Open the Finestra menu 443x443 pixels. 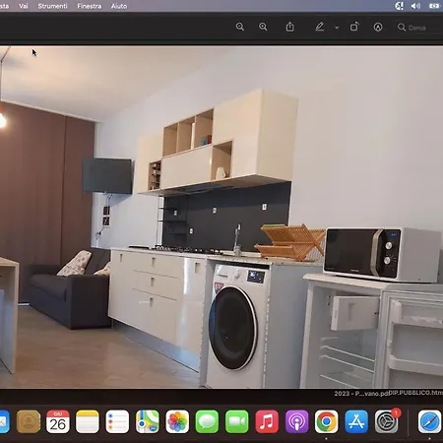pos(90,6)
